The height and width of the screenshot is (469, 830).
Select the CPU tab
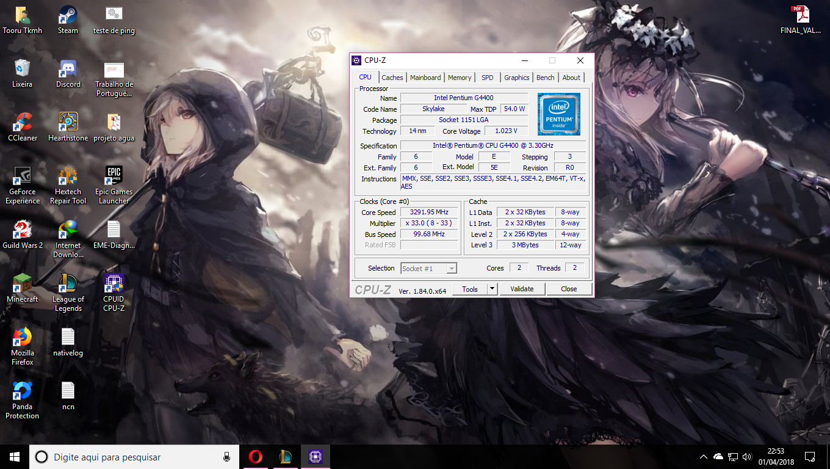coord(365,77)
